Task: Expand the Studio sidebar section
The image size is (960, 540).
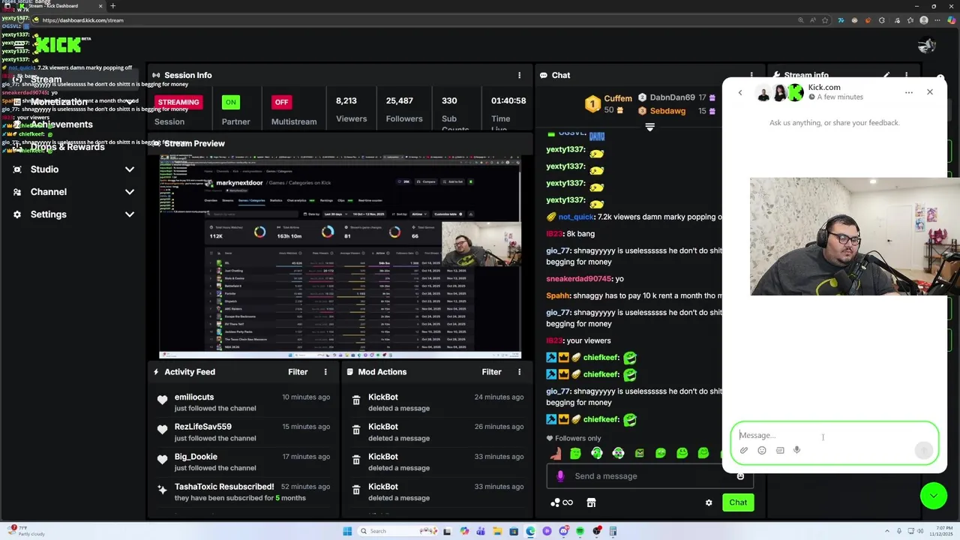Action: tap(73, 169)
